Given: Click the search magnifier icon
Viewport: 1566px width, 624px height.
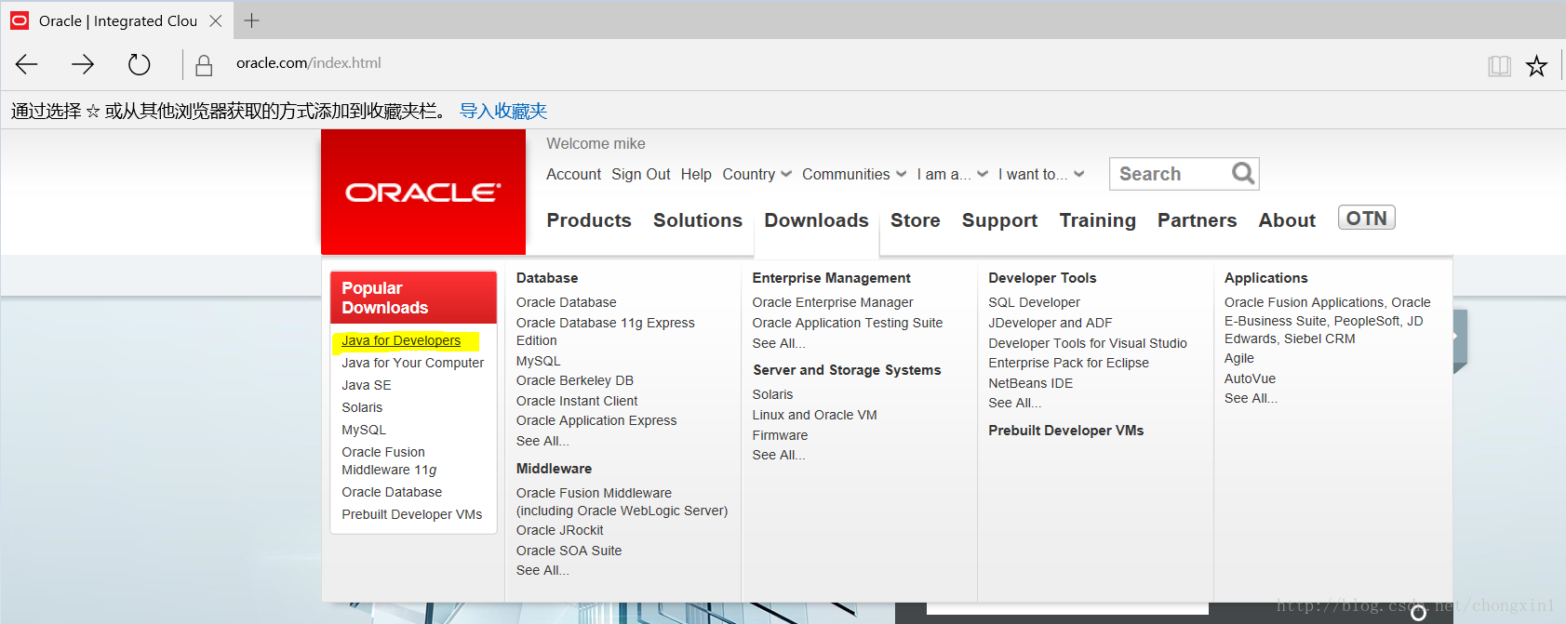Looking at the screenshot, I should click(x=1242, y=173).
